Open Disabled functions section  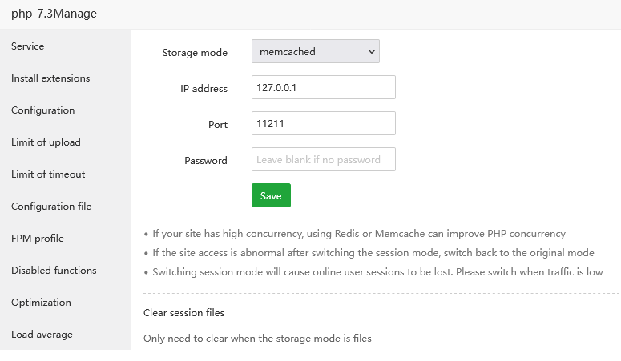coord(54,271)
